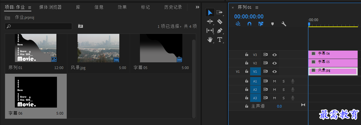
Task: Hide track V2 output eye
Action: tap(274, 63)
